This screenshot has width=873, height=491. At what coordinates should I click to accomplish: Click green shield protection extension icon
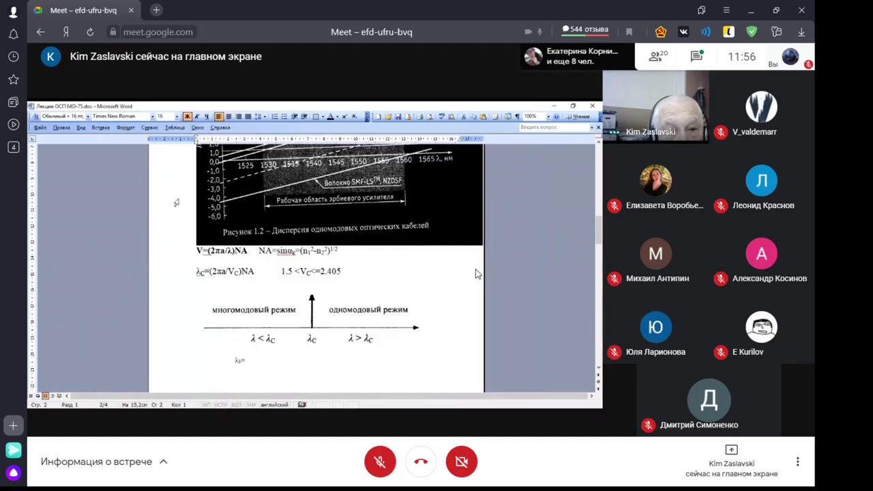(752, 32)
